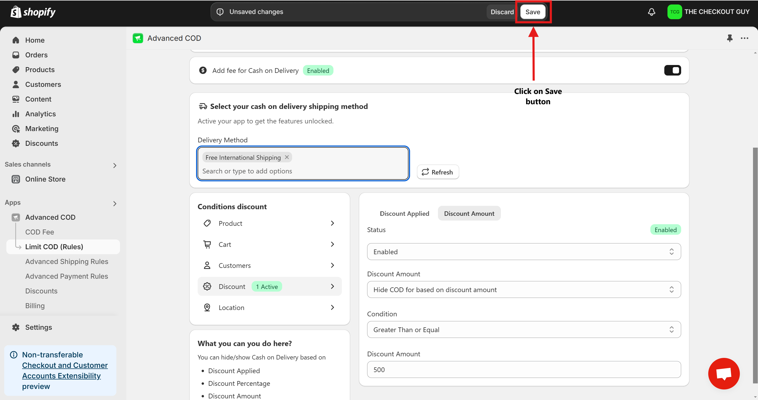
Task: Open the notifications bell
Action: tap(651, 12)
